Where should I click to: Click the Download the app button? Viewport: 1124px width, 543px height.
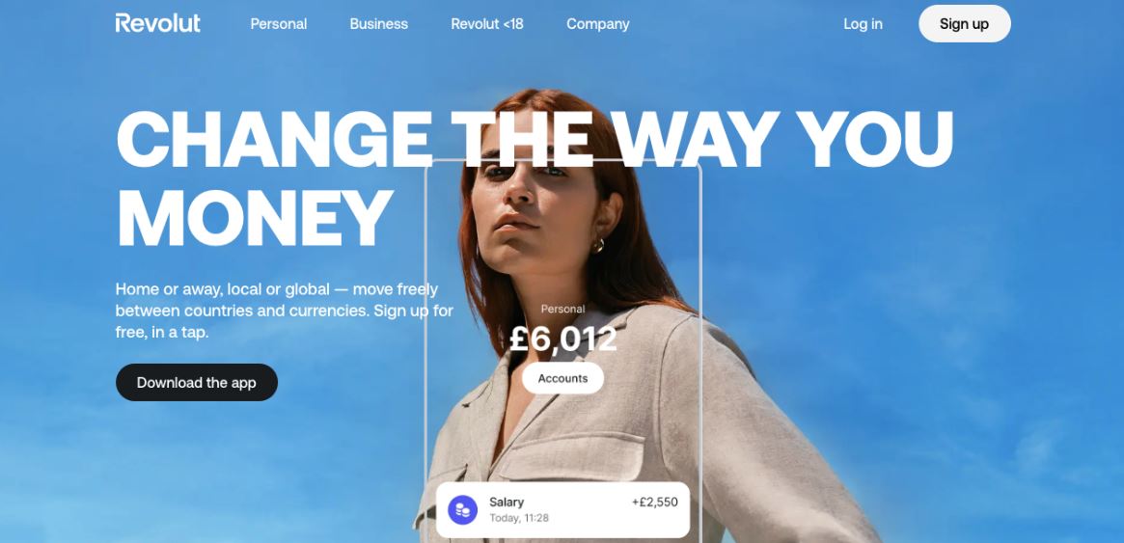(x=197, y=383)
